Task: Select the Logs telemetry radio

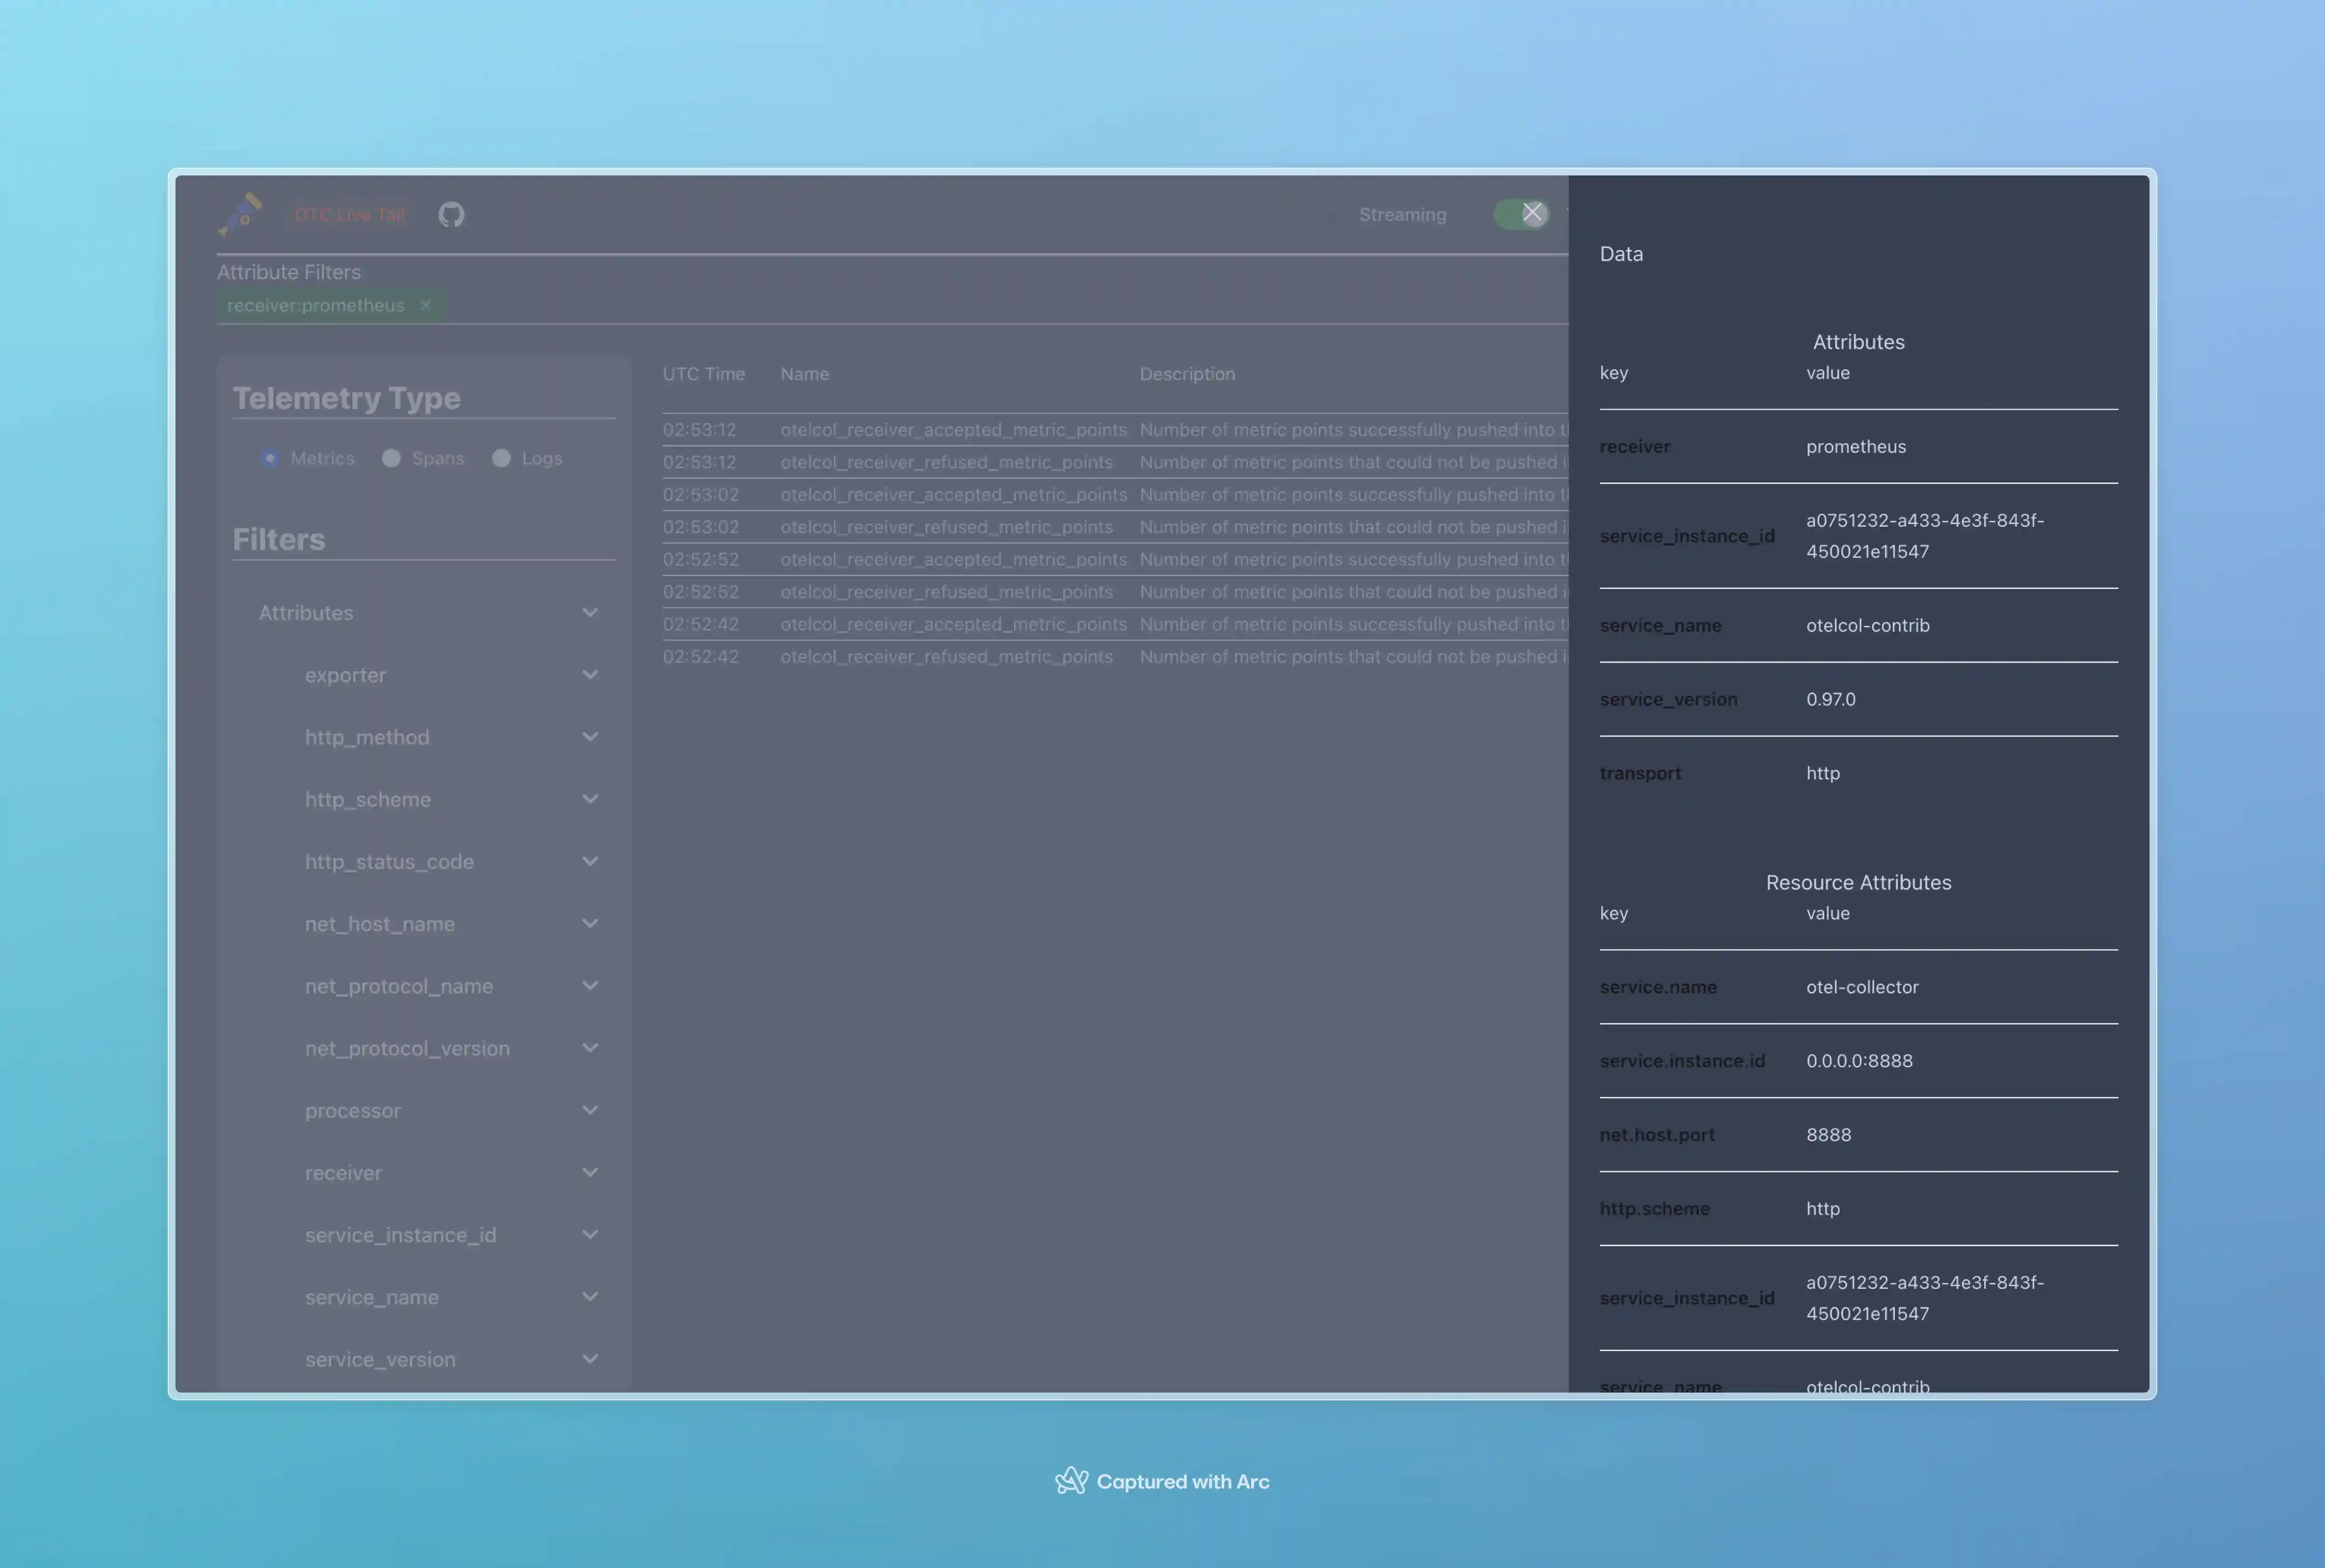Action: pos(501,458)
